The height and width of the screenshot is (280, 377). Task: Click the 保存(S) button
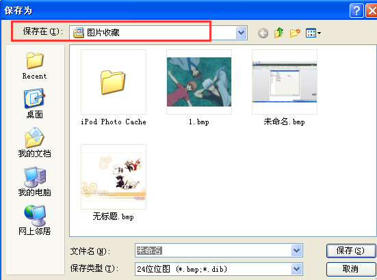[350, 251]
